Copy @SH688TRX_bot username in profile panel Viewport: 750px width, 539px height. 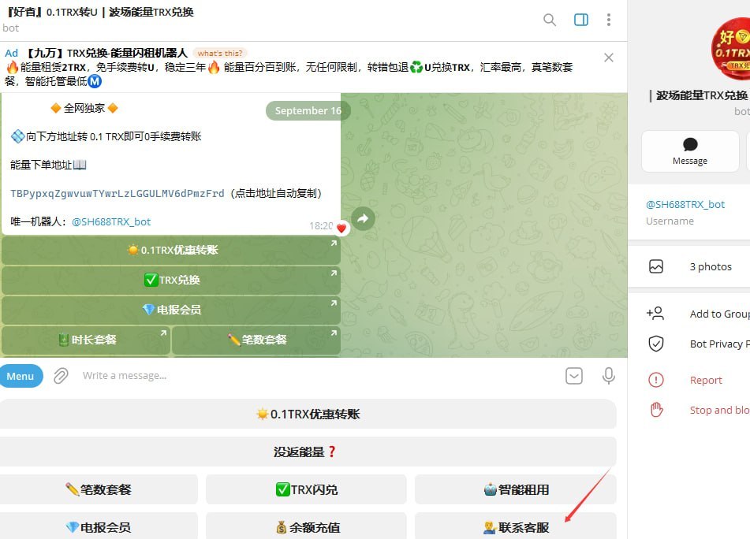(x=685, y=205)
